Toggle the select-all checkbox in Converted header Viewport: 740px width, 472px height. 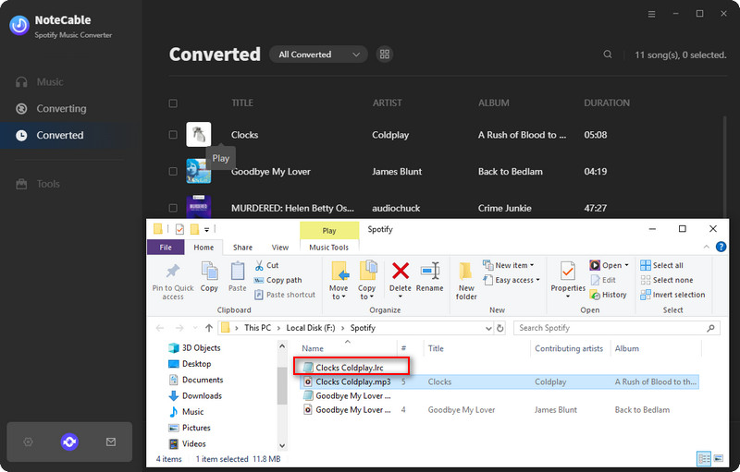pos(173,103)
